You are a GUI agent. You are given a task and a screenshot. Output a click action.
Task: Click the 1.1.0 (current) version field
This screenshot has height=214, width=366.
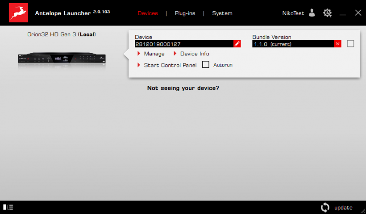click(293, 44)
